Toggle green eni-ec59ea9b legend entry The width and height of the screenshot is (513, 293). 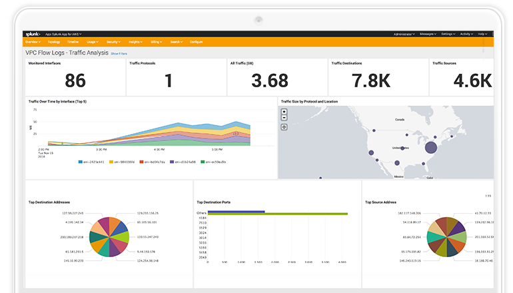[213, 162]
